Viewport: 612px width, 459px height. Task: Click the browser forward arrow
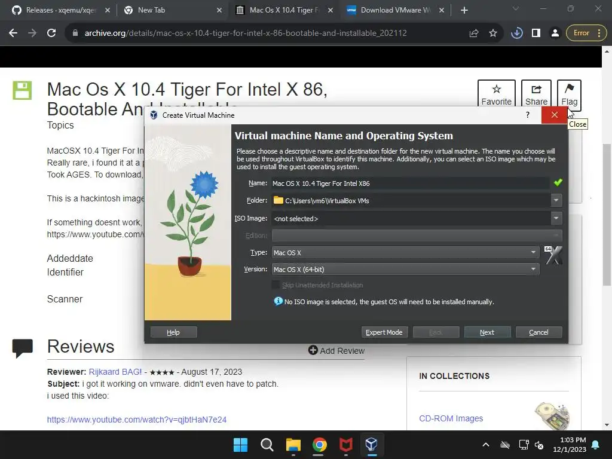click(32, 33)
